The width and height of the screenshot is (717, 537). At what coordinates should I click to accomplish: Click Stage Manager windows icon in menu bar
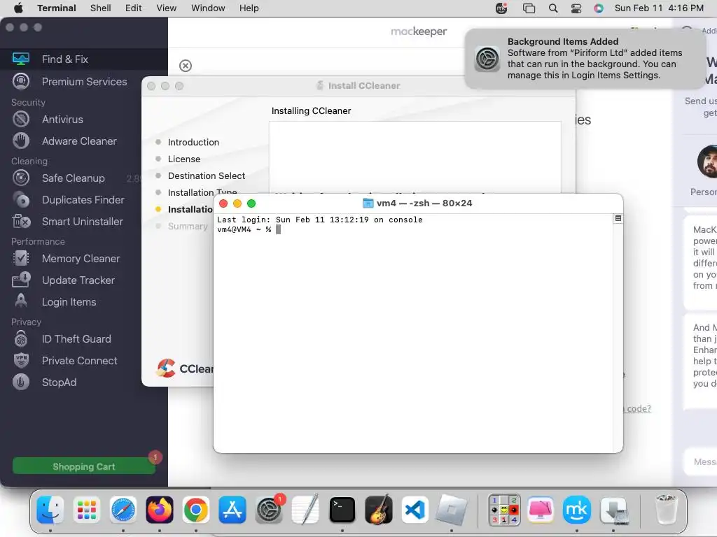click(x=529, y=8)
